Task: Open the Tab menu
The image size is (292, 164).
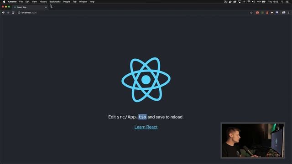Action: click(x=75, y=2)
